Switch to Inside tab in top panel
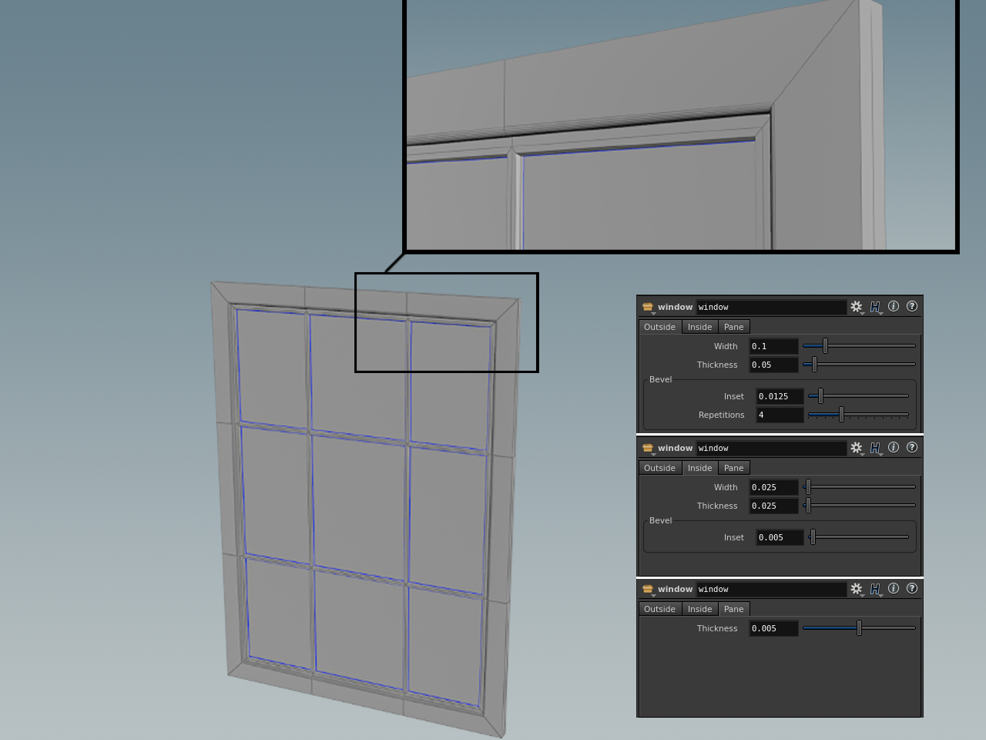Screen dimensions: 986x740 point(699,327)
